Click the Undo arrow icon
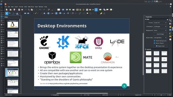Image resolution: width=173 pixels, height=97 pixels. click(40, 10)
